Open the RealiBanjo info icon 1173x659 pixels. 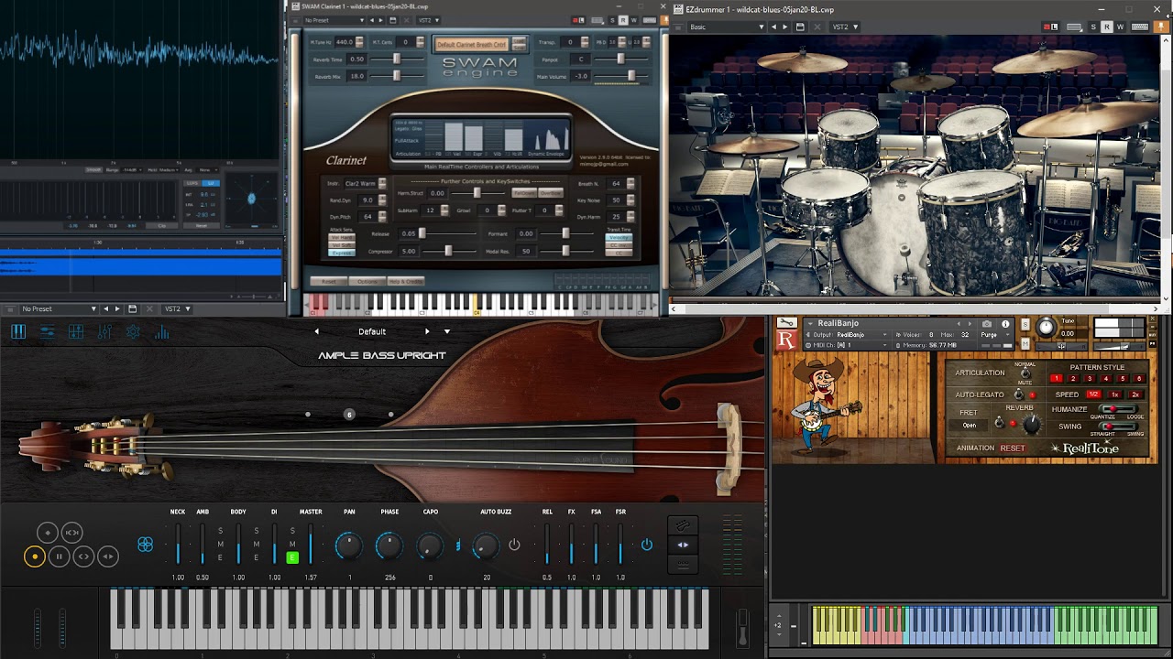point(1005,324)
